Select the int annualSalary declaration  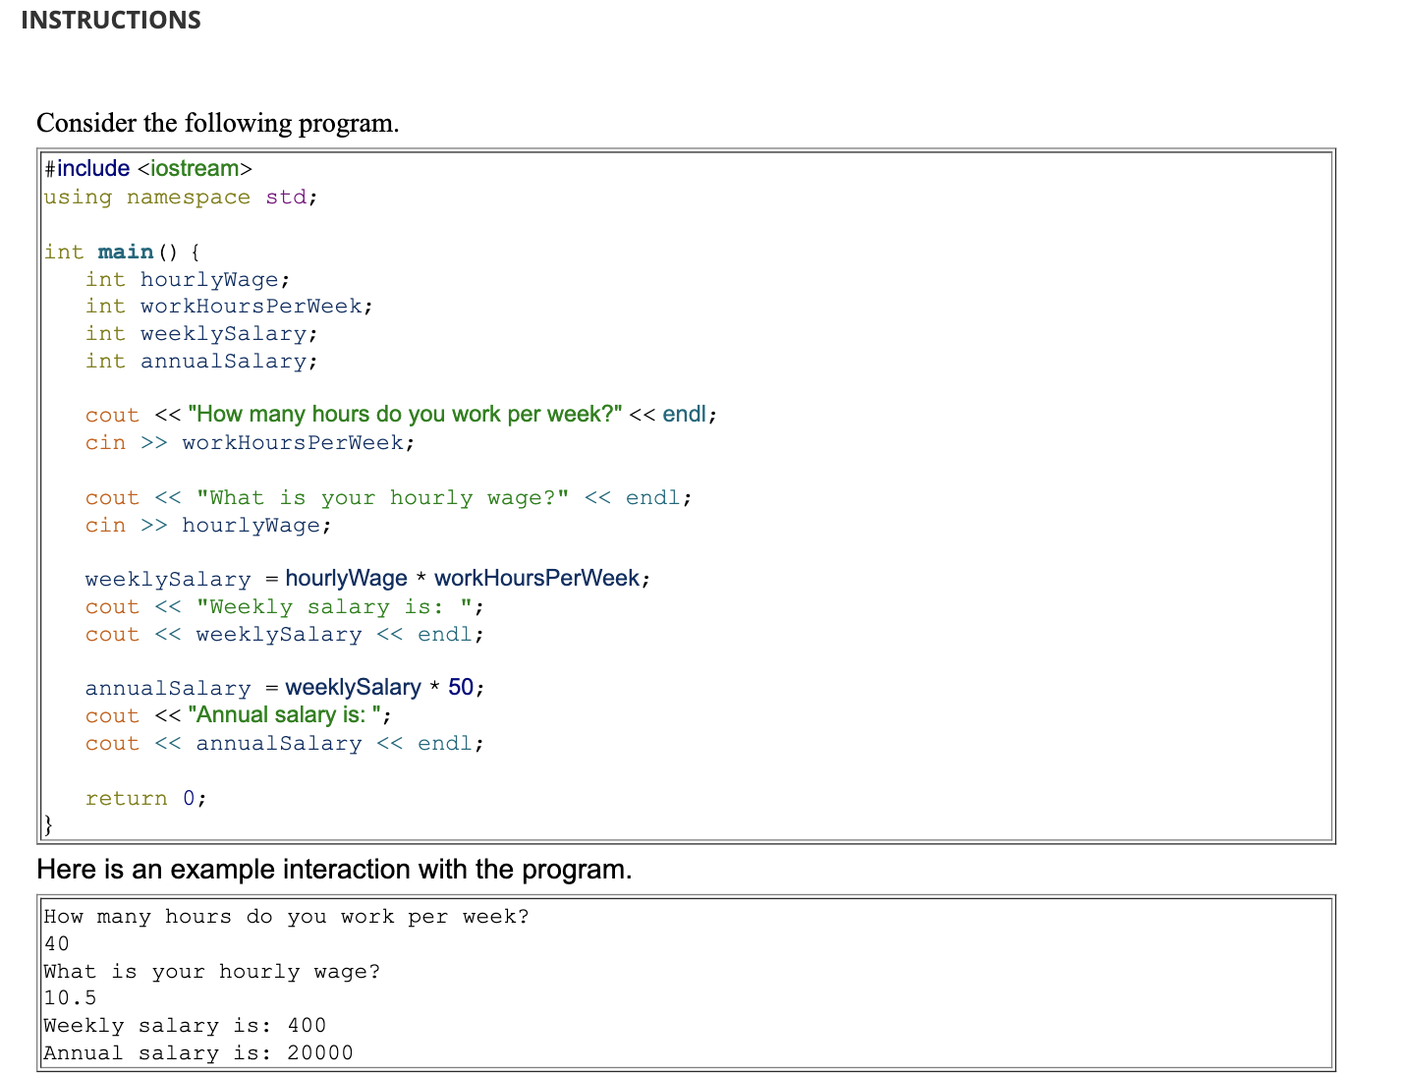(x=200, y=361)
